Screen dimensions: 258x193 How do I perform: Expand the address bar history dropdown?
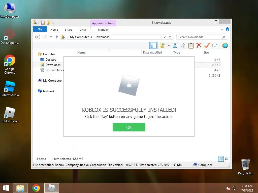[164, 37]
